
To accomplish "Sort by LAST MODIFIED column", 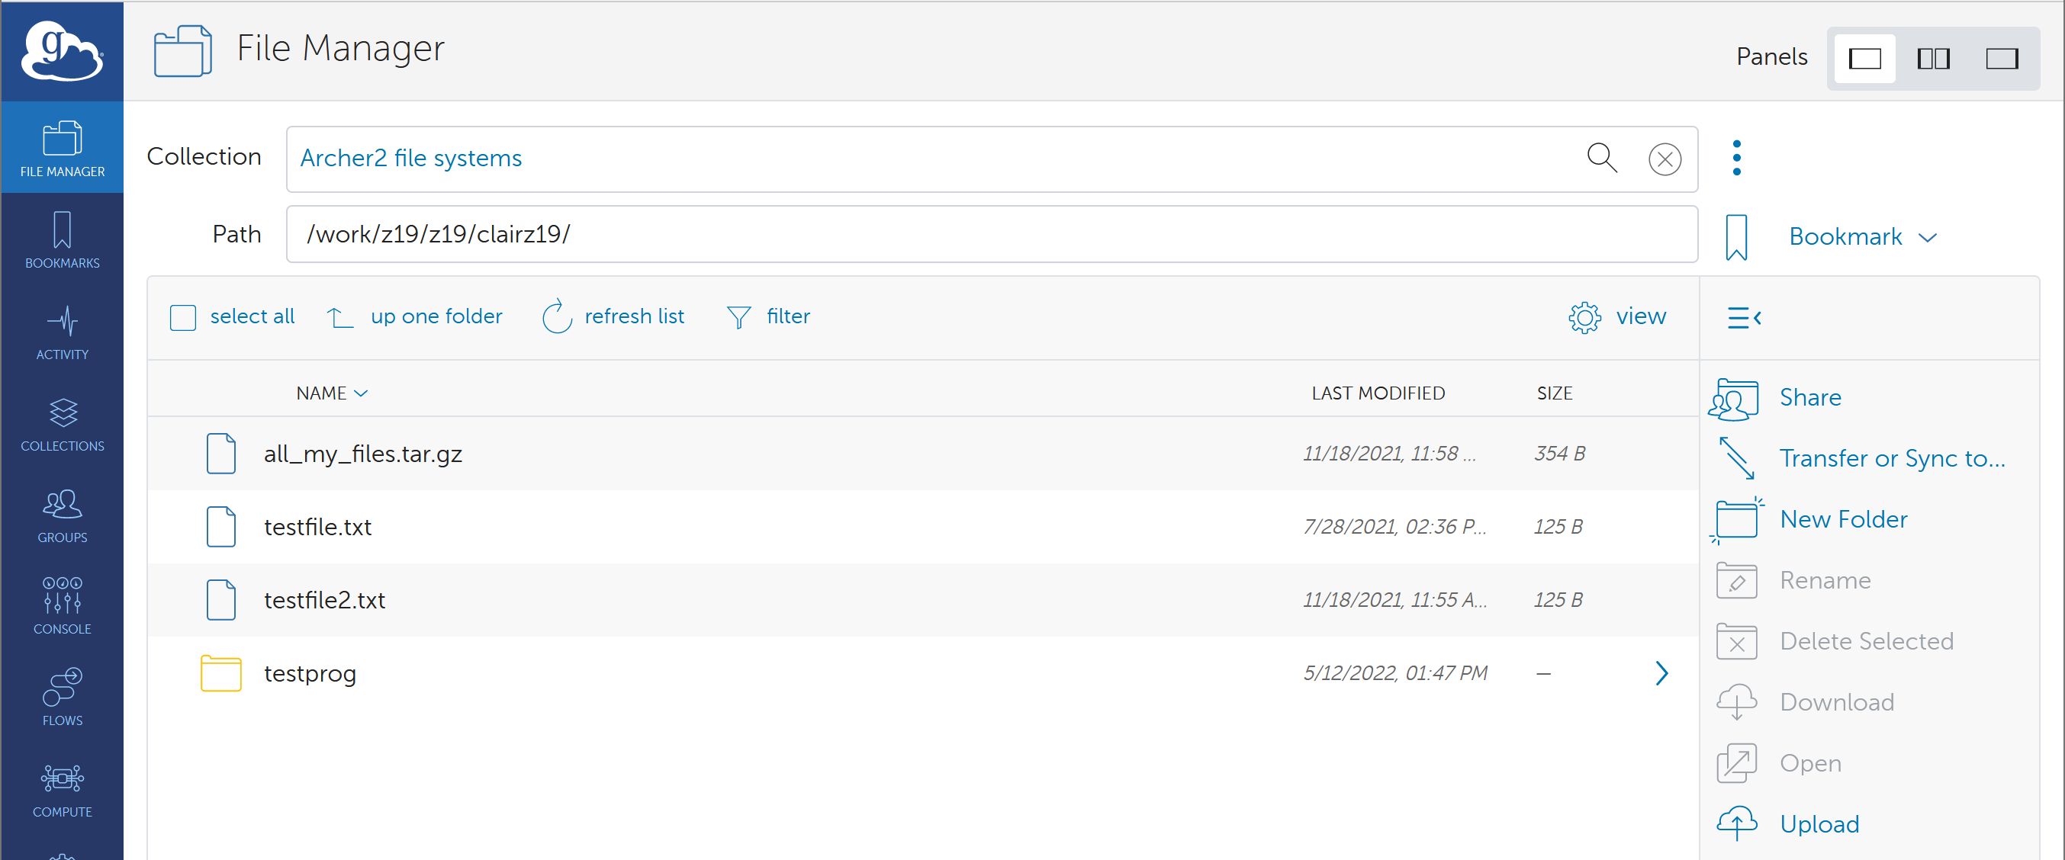I will click(1378, 393).
